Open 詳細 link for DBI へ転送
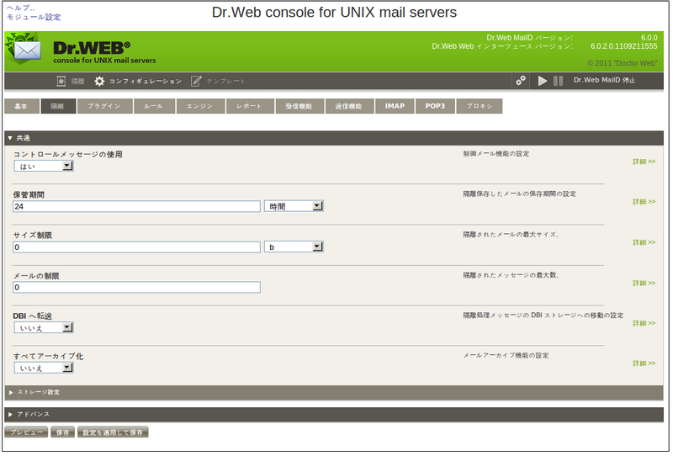This screenshot has height=456, width=673. pyautogui.click(x=644, y=323)
